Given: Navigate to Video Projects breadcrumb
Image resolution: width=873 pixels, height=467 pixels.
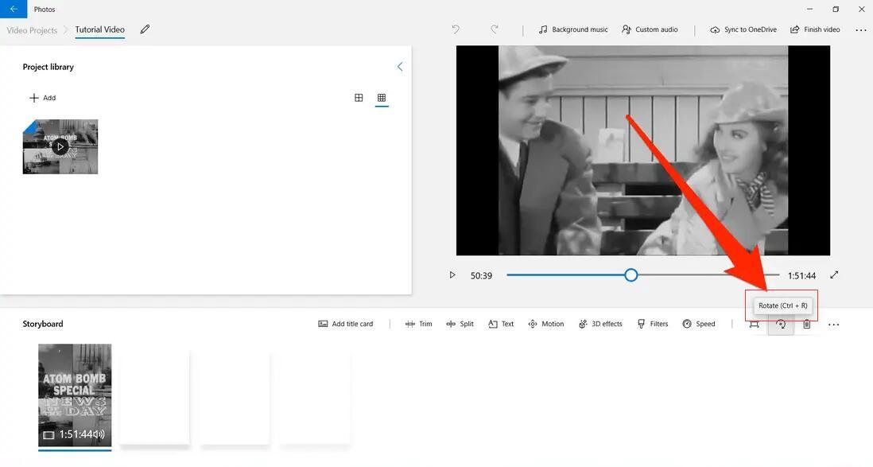Looking at the screenshot, I should [x=32, y=30].
